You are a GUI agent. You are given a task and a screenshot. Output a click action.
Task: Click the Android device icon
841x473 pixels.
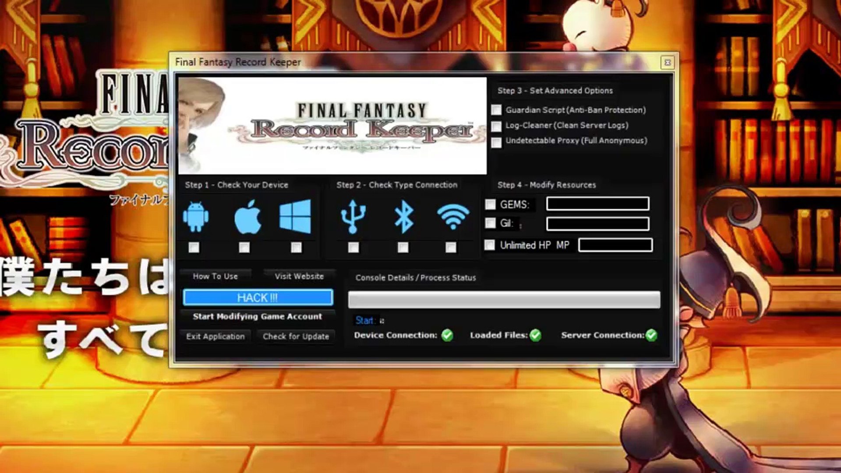coord(195,216)
